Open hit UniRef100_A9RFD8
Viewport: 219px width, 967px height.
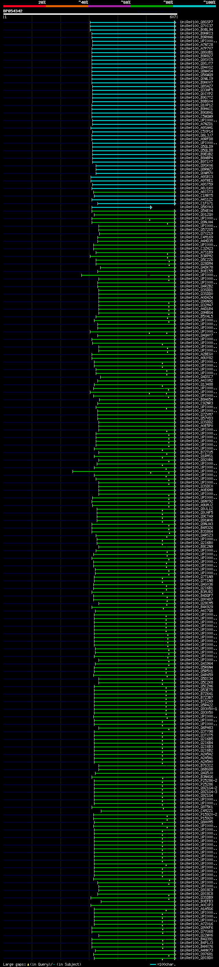click(x=196, y=139)
